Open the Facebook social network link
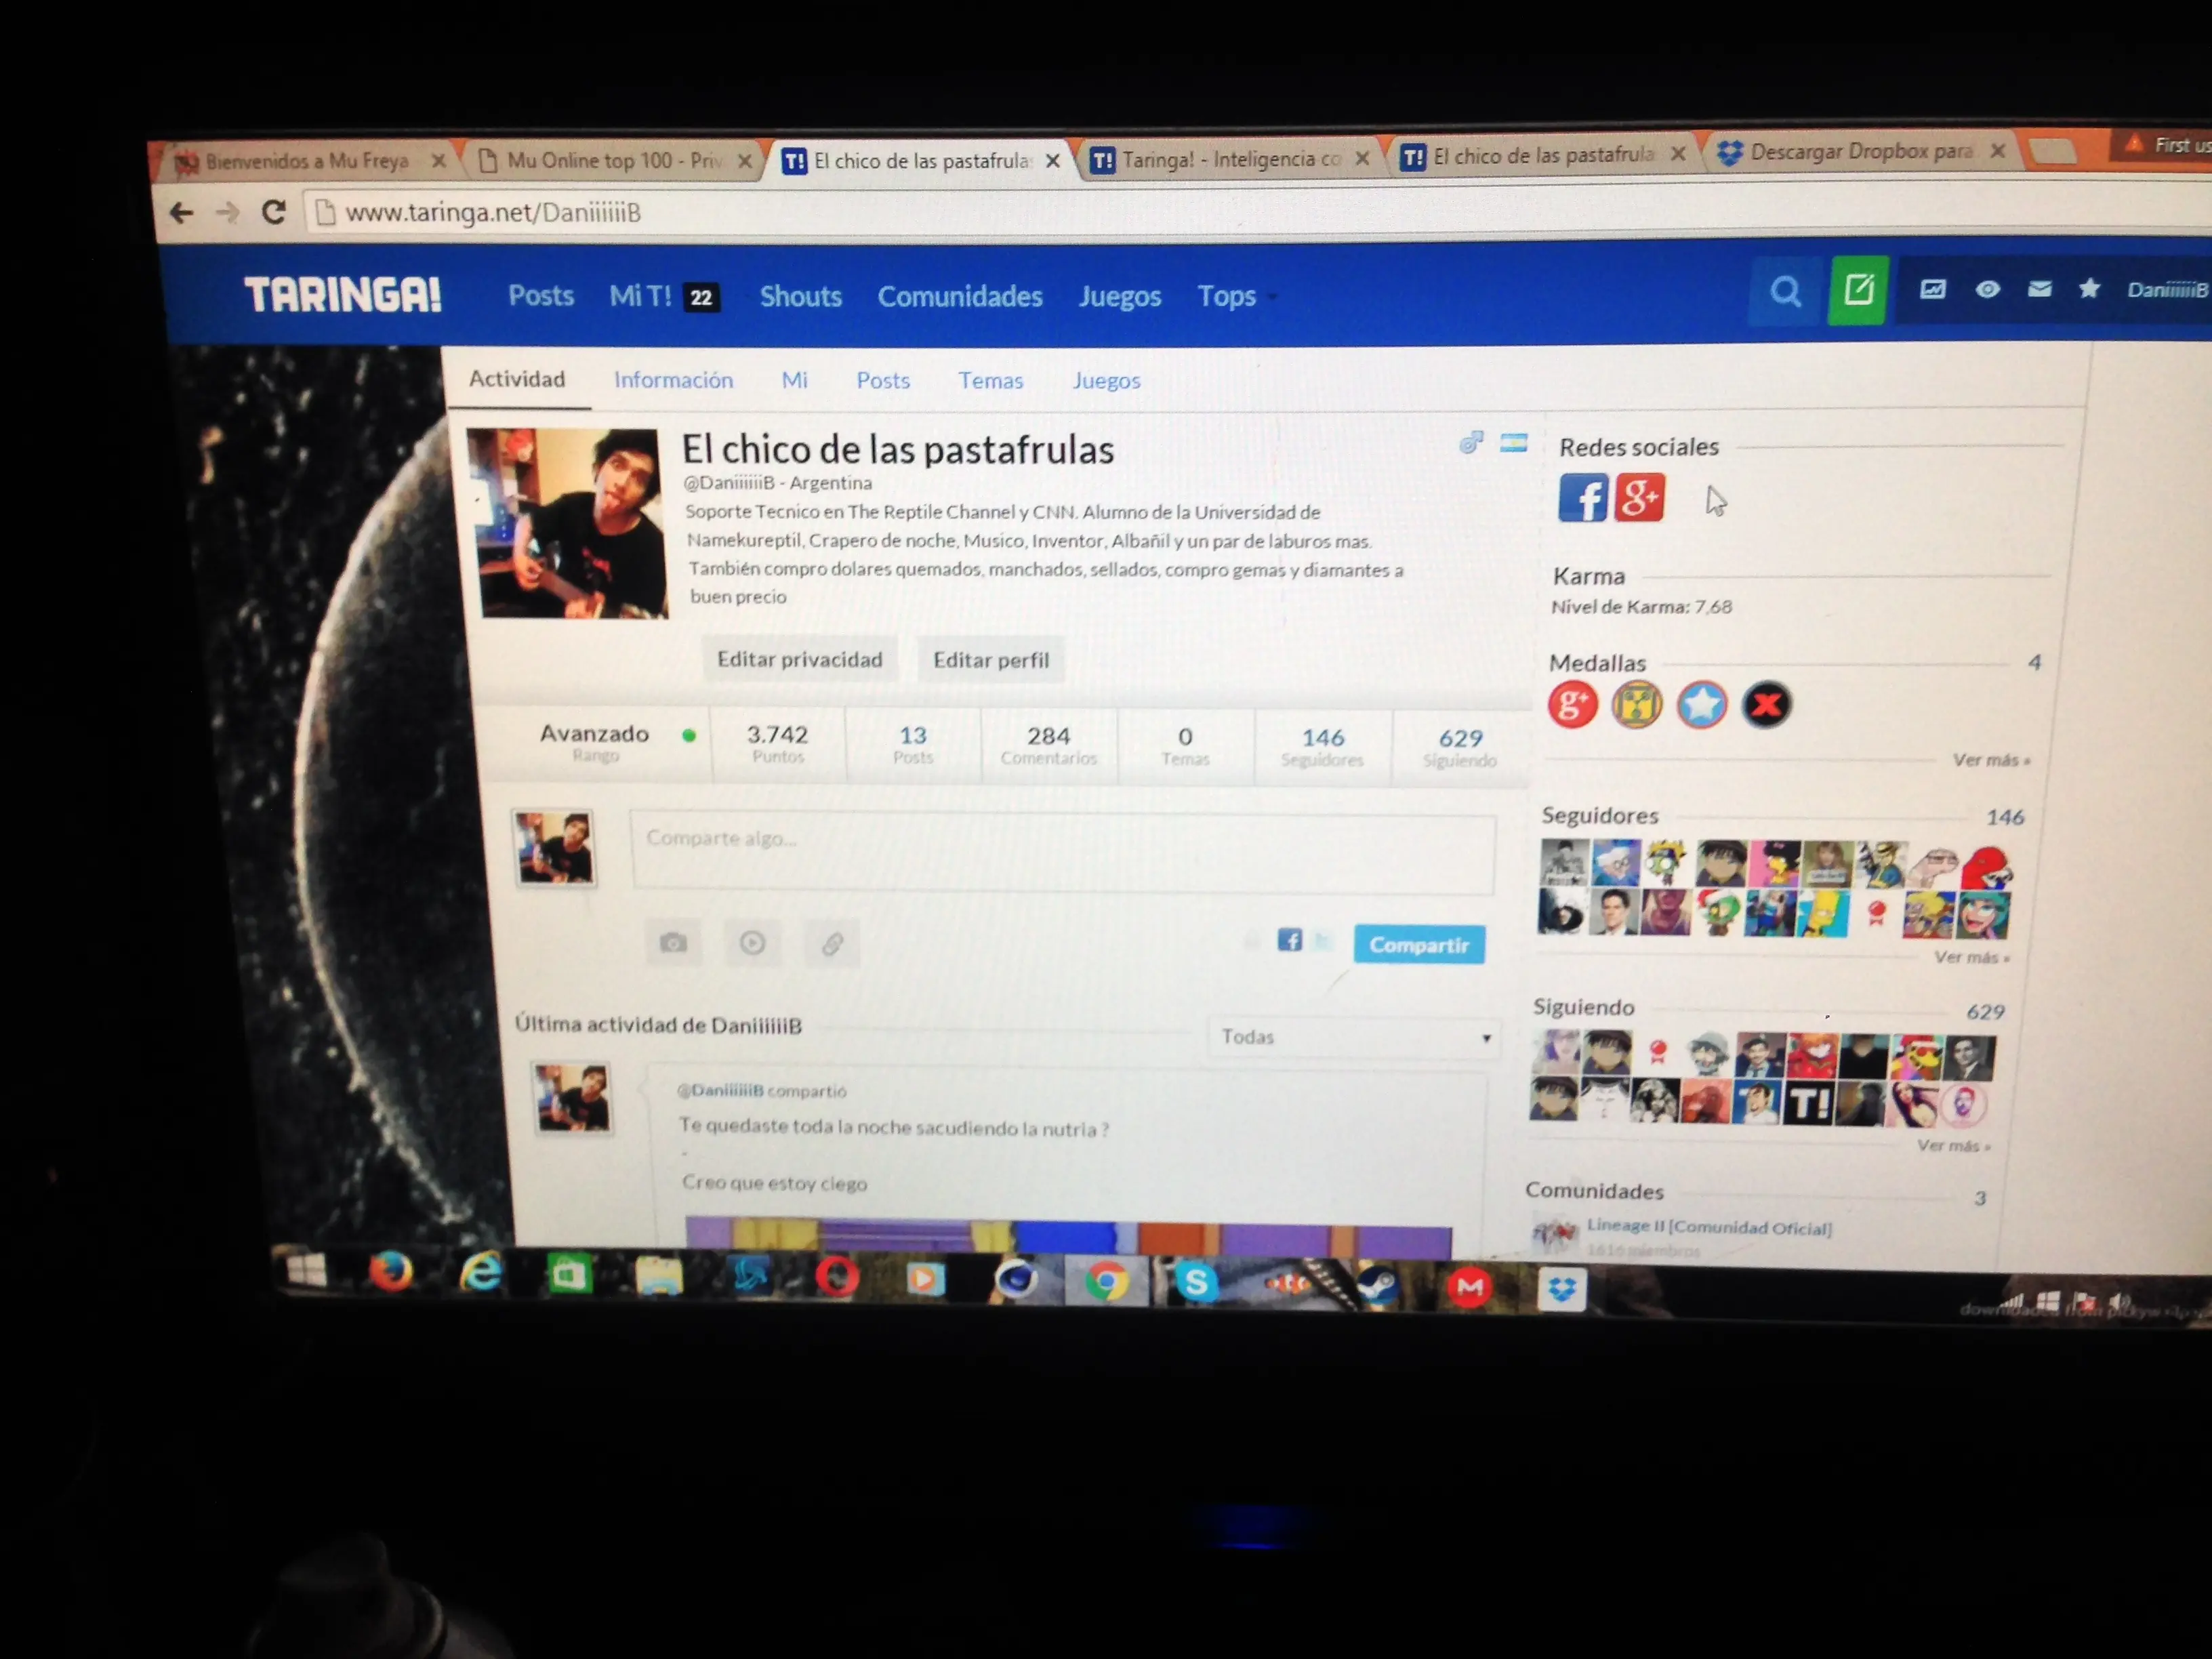This screenshot has width=2212, height=1659. 1583,497
